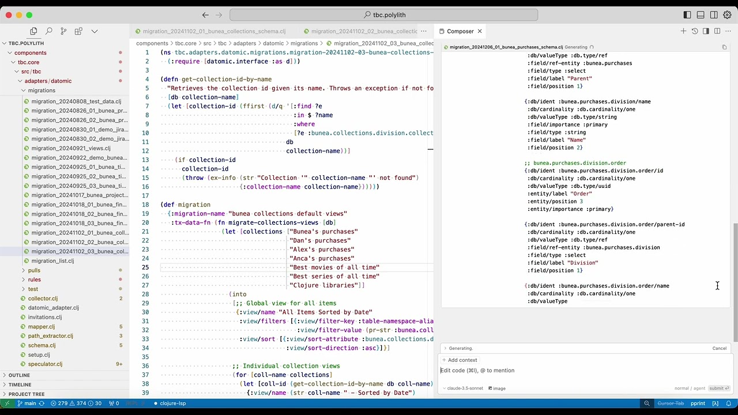The width and height of the screenshot is (738, 415).
Task: Cancel the Composer generation
Action: [719, 348]
